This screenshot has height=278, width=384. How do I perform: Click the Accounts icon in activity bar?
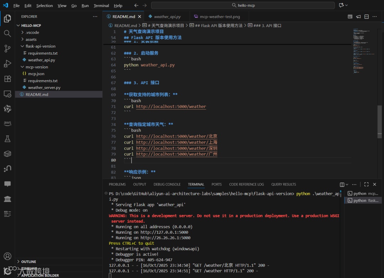(7, 256)
